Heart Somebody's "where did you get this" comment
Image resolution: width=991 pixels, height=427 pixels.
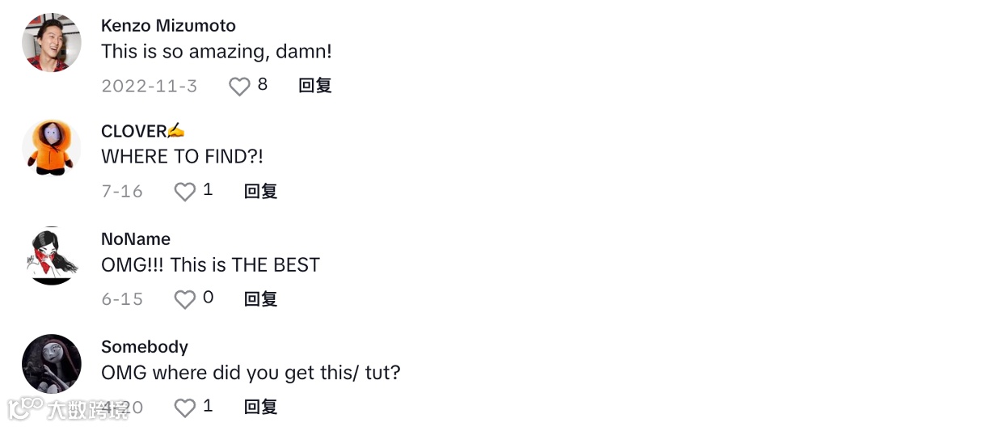click(185, 407)
